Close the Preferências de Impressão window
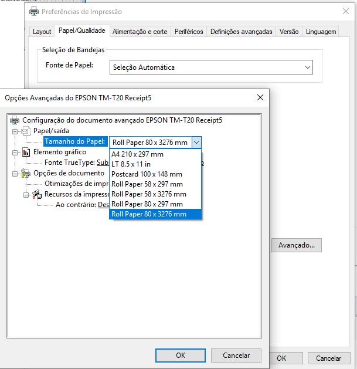The image size is (357, 369). (346, 11)
